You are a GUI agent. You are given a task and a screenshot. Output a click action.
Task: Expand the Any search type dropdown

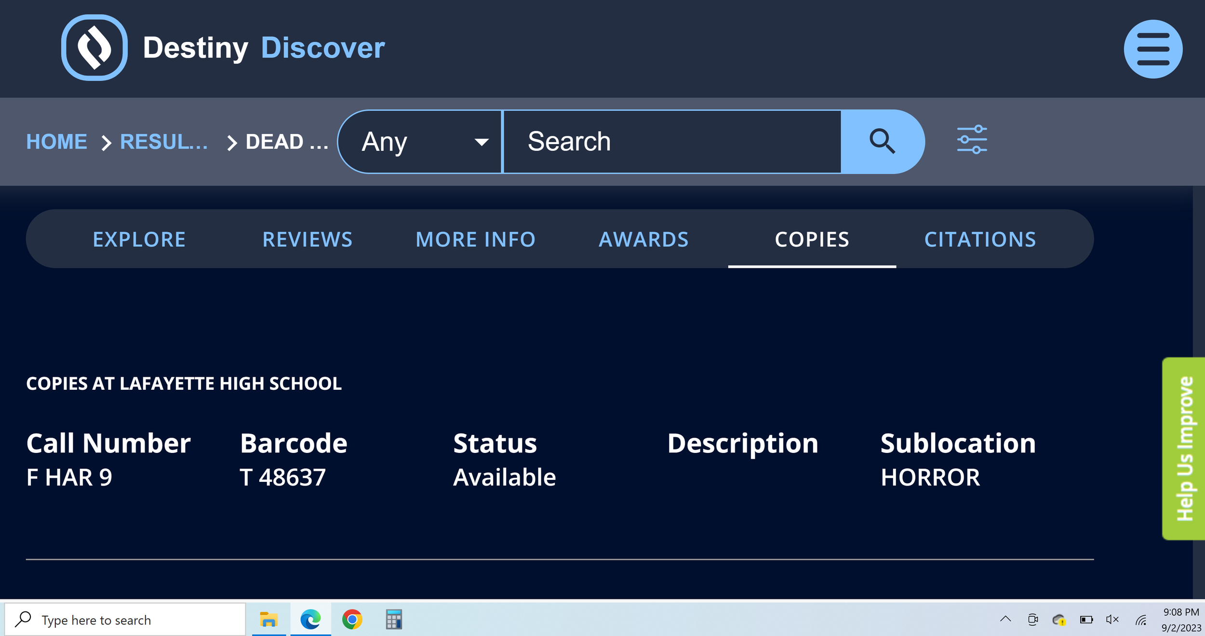coord(420,142)
